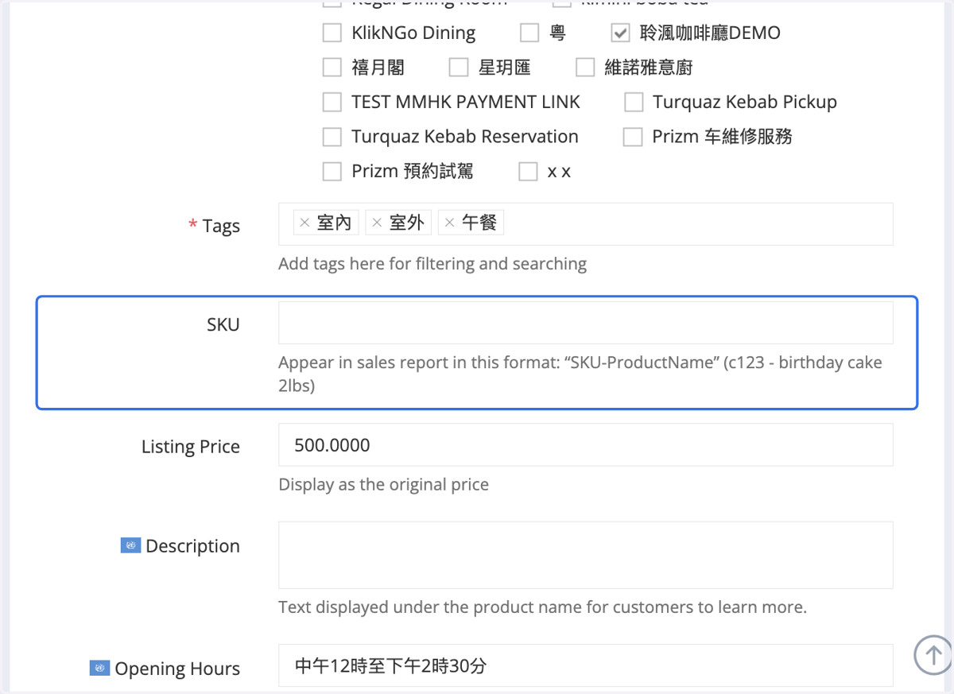
Task: Click 'Add tags here for filtering' hint
Action: [x=432, y=264]
